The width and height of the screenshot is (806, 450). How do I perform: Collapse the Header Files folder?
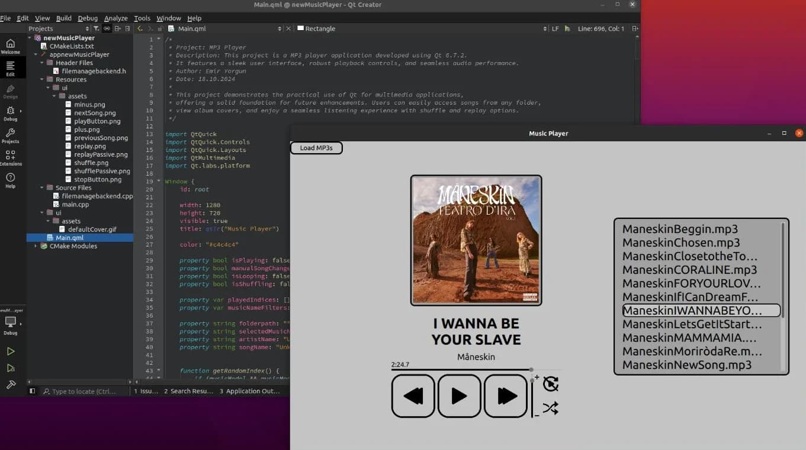pos(42,63)
